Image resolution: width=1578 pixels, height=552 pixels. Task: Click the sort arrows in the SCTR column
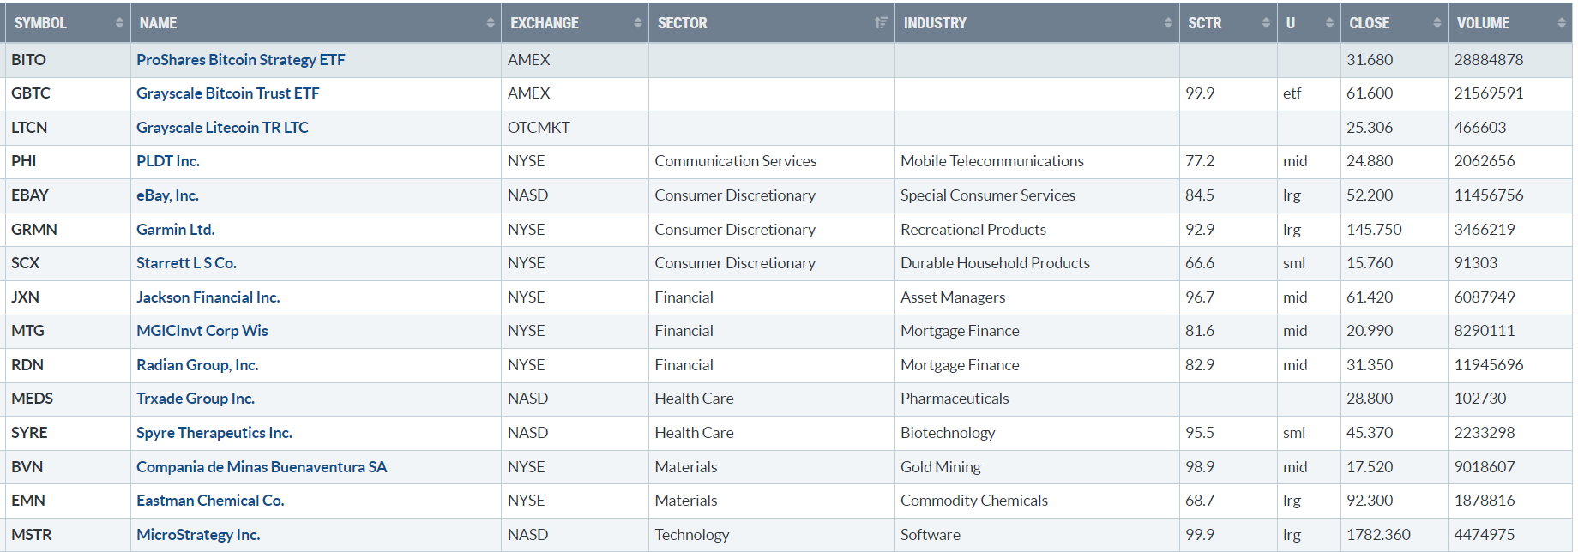pyautogui.click(x=1266, y=23)
